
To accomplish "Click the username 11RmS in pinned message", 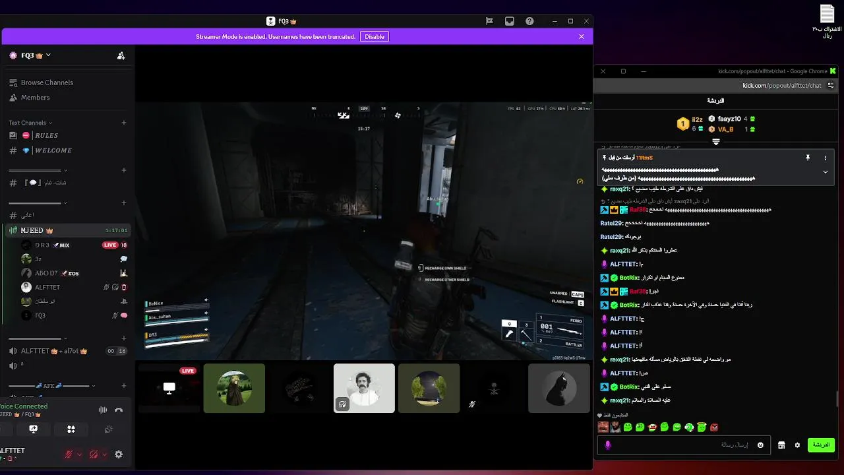I will coord(644,158).
